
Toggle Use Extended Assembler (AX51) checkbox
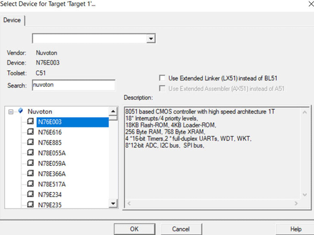coord(162,87)
